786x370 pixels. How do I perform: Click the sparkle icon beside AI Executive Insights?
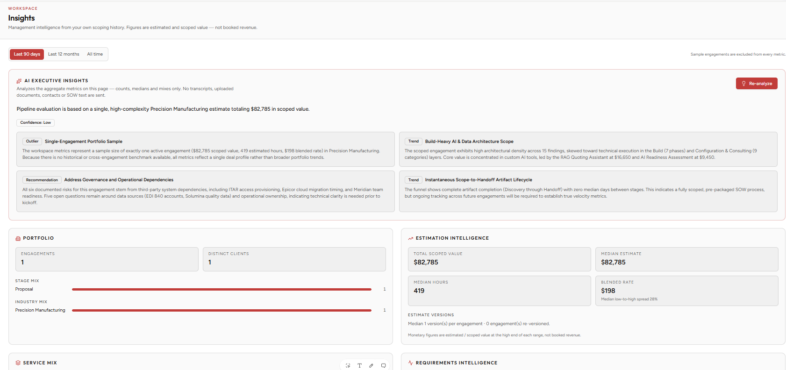(x=19, y=81)
